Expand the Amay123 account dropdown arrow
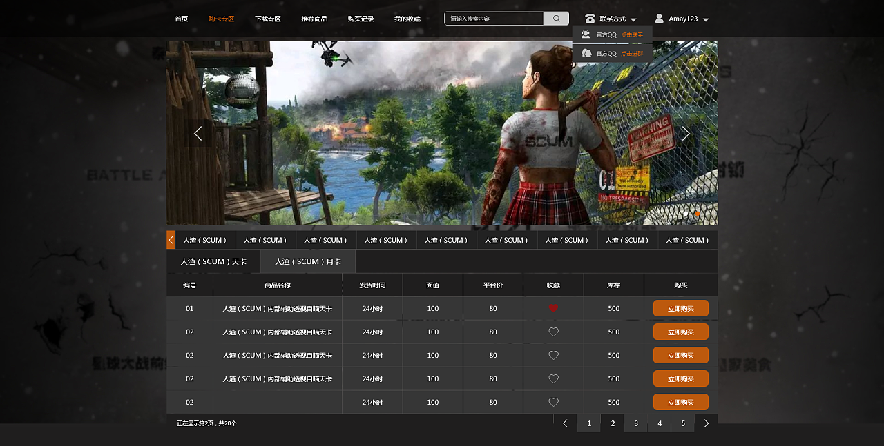This screenshot has width=884, height=446. point(705,20)
